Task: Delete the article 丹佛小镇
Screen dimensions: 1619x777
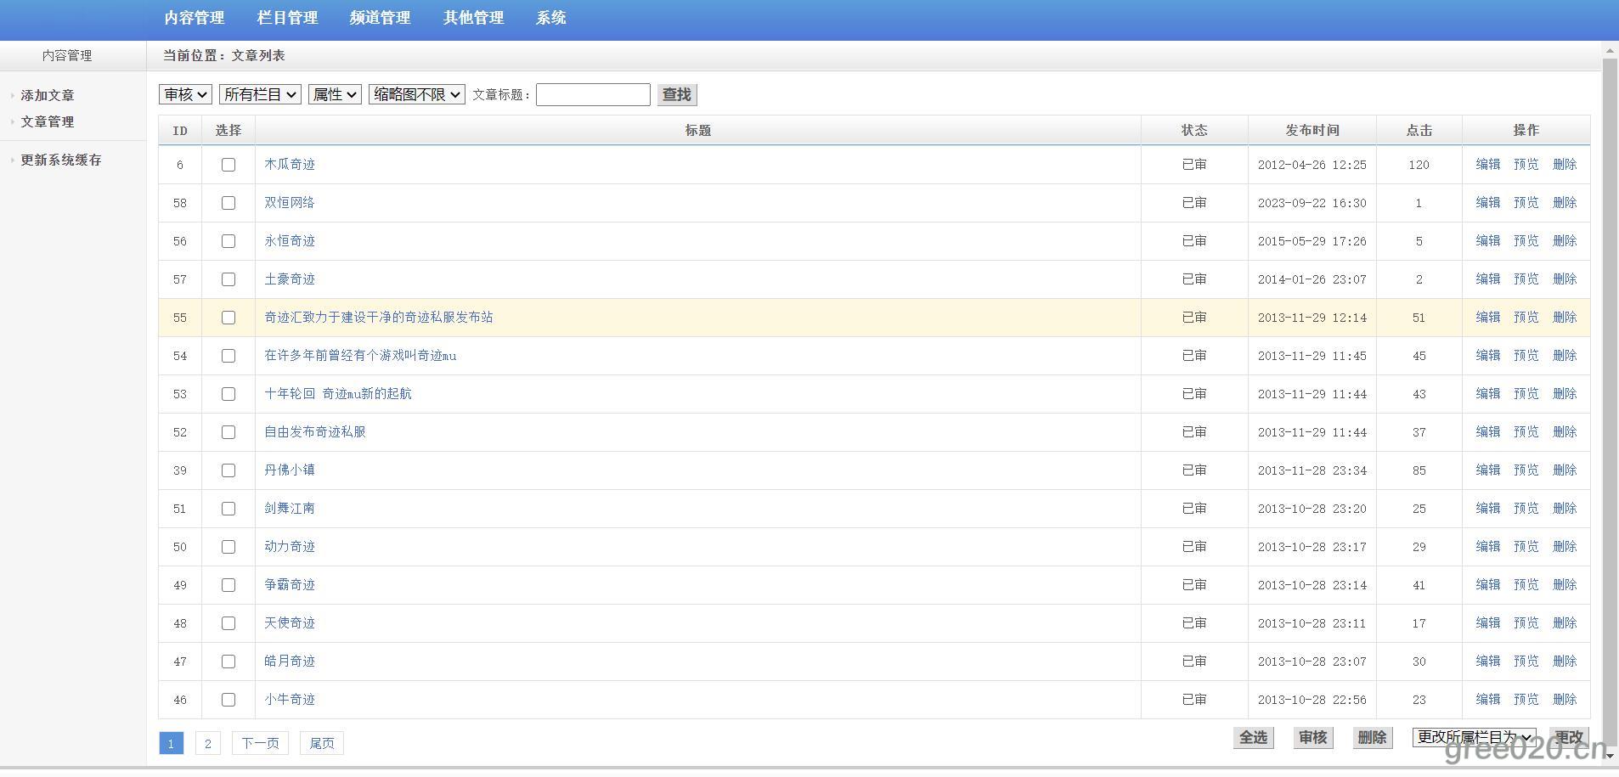Action: pos(1564,470)
